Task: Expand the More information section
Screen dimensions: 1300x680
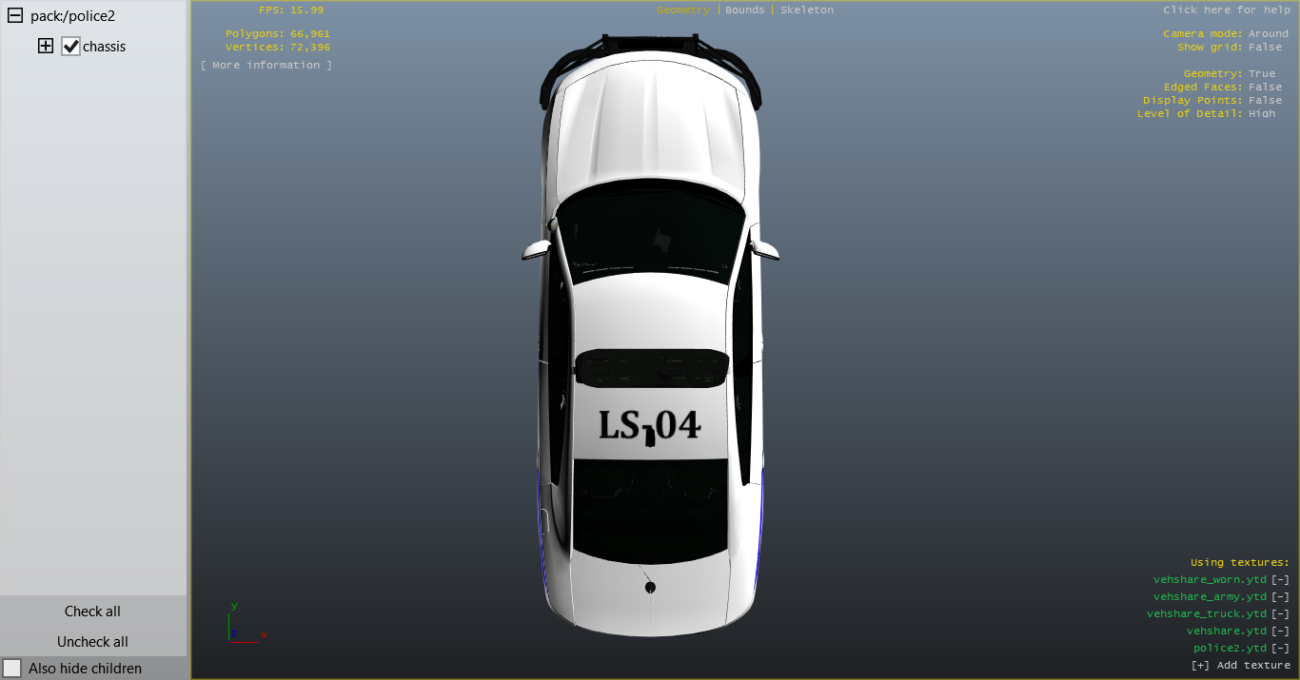Action: pos(266,65)
